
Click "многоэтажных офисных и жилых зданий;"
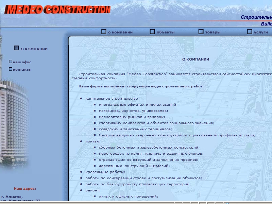point(138,105)
